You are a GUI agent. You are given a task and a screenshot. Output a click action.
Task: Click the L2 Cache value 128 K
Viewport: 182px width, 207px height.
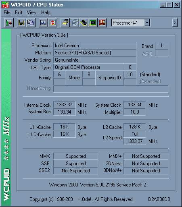(x=135, y=127)
